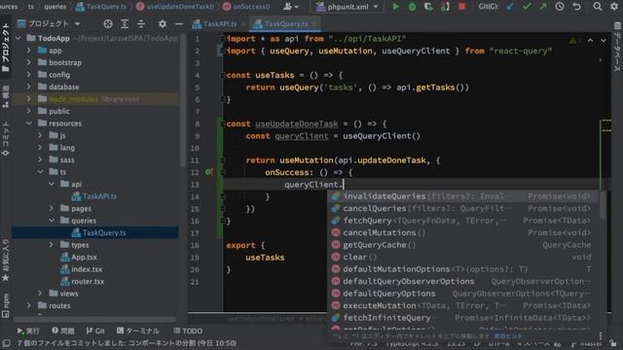
Task: Collapse the queries folder
Action: point(52,221)
